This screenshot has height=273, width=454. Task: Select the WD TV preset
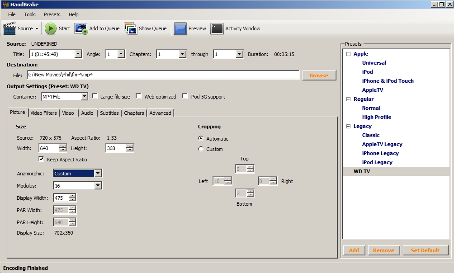362,171
